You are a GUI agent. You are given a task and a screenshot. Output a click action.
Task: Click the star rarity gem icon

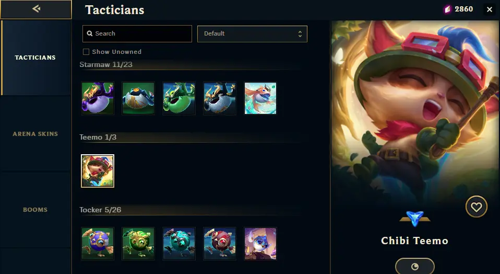[x=415, y=219]
